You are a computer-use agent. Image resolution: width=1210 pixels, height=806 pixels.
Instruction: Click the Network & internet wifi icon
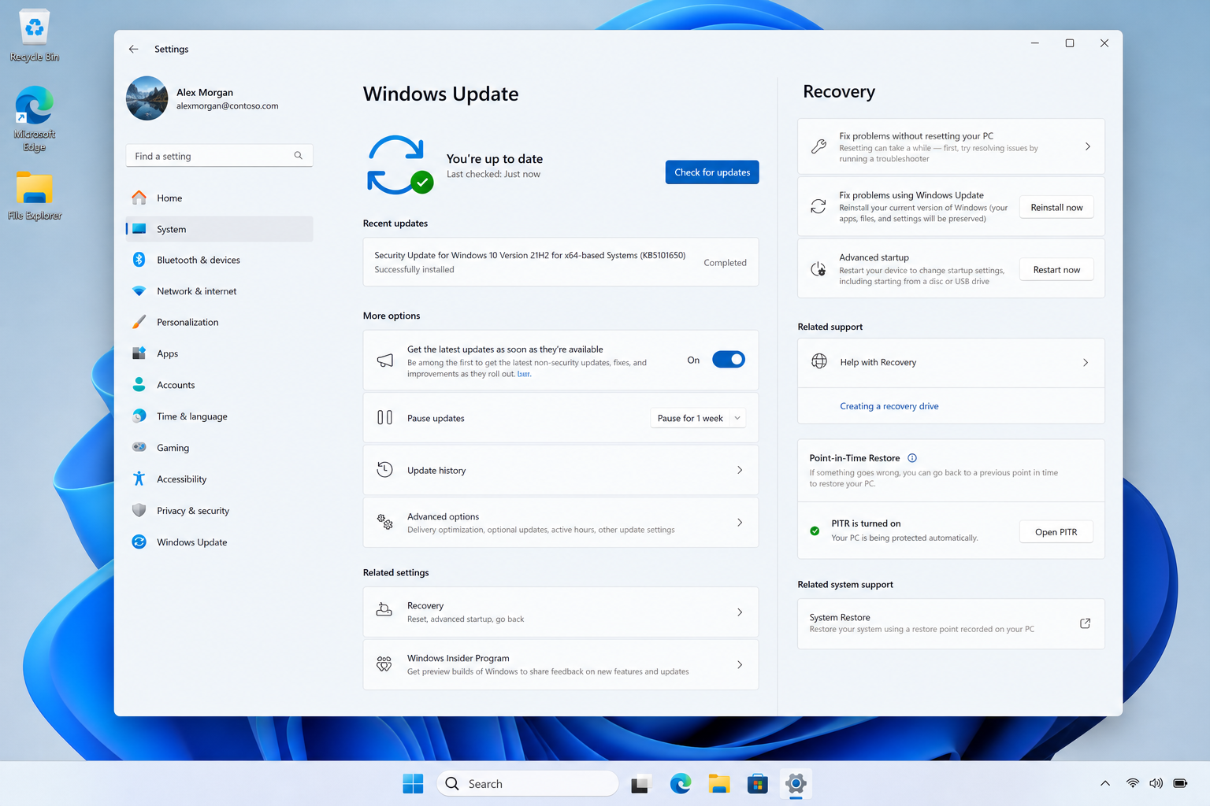139,291
